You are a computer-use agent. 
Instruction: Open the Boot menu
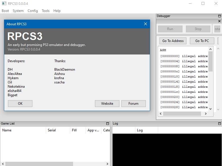tap(5, 11)
